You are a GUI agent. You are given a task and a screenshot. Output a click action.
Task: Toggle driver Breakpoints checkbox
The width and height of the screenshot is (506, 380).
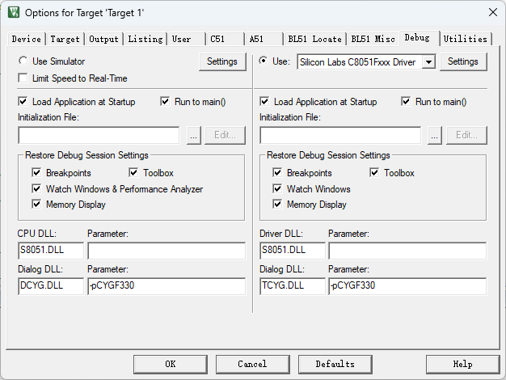click(x=277, y=172)
